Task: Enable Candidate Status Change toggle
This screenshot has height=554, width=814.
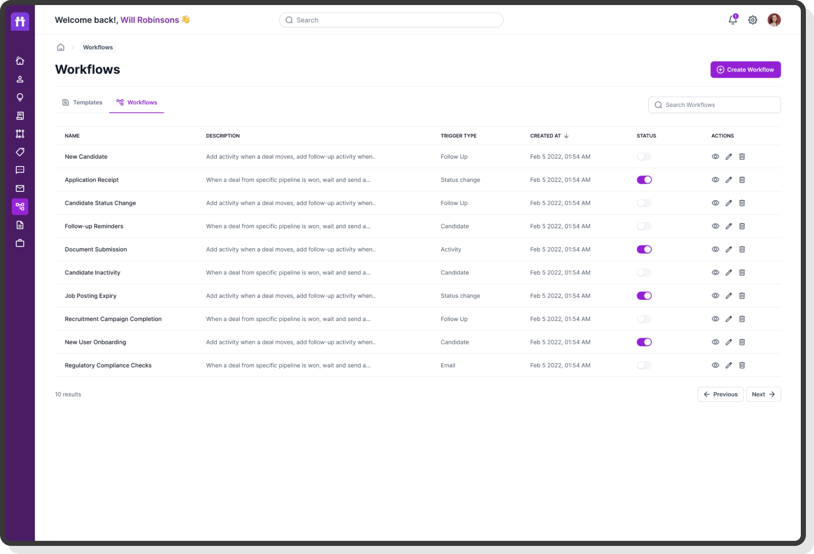Action: (x=644, y=203)
